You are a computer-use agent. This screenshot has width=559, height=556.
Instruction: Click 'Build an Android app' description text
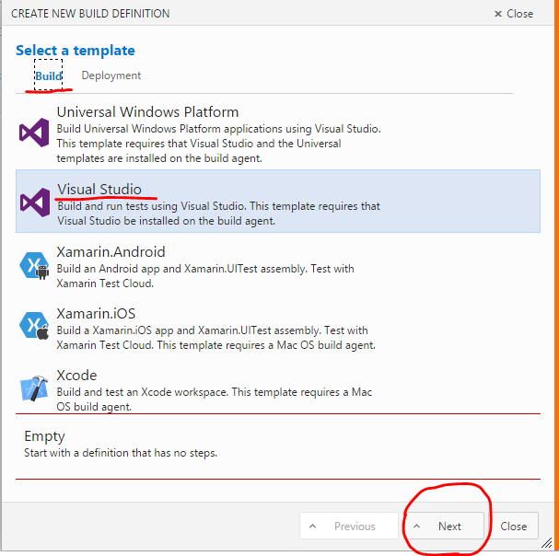tap(205, 276)
